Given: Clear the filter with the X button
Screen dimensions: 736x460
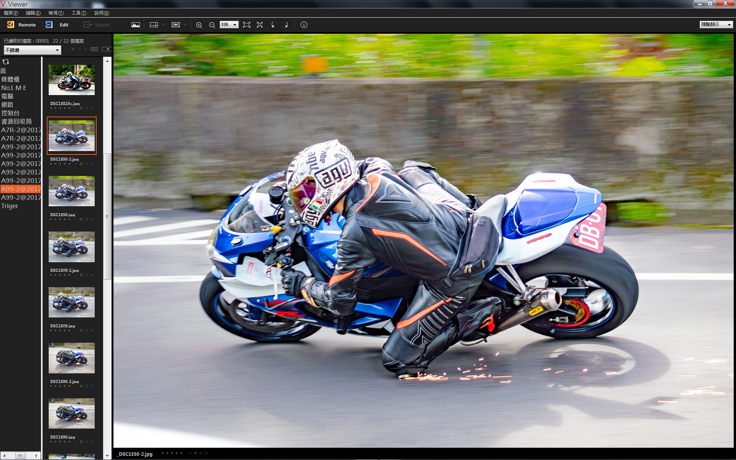Looking at the screenshot, I should coord(107,49).
